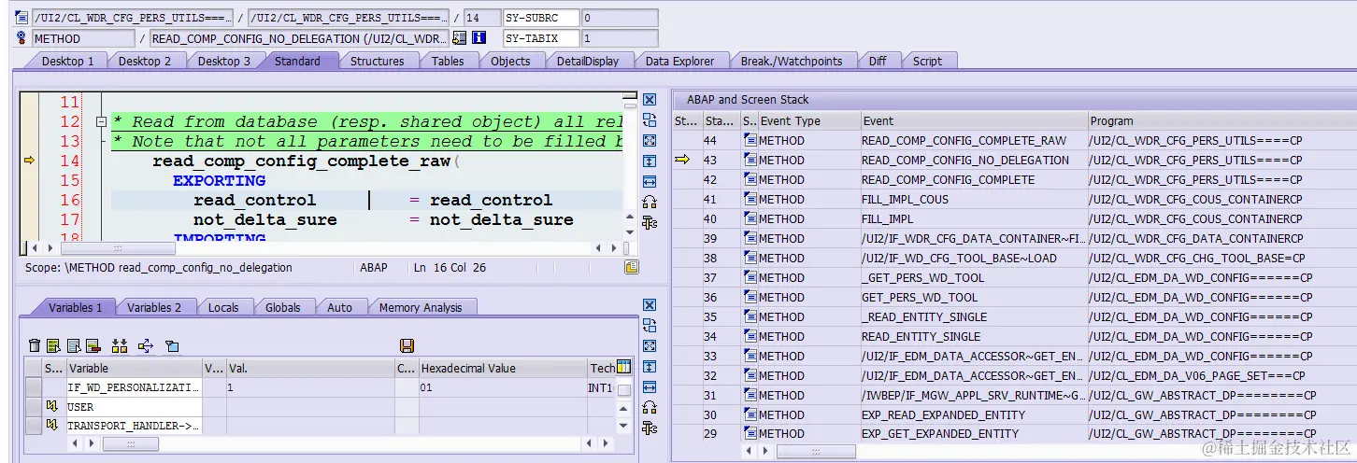Viewport: 1357px width, 463px height.
Task: Click the source code horizontal scrollbar thumb
Action: (117, 247)
